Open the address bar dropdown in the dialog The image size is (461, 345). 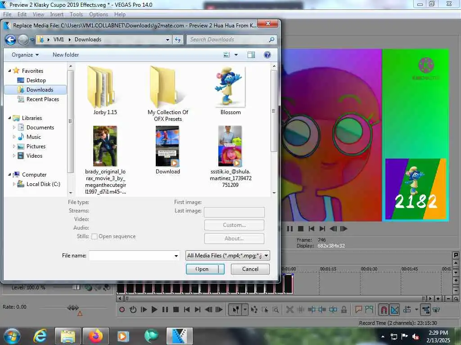(x=167, y=40)
